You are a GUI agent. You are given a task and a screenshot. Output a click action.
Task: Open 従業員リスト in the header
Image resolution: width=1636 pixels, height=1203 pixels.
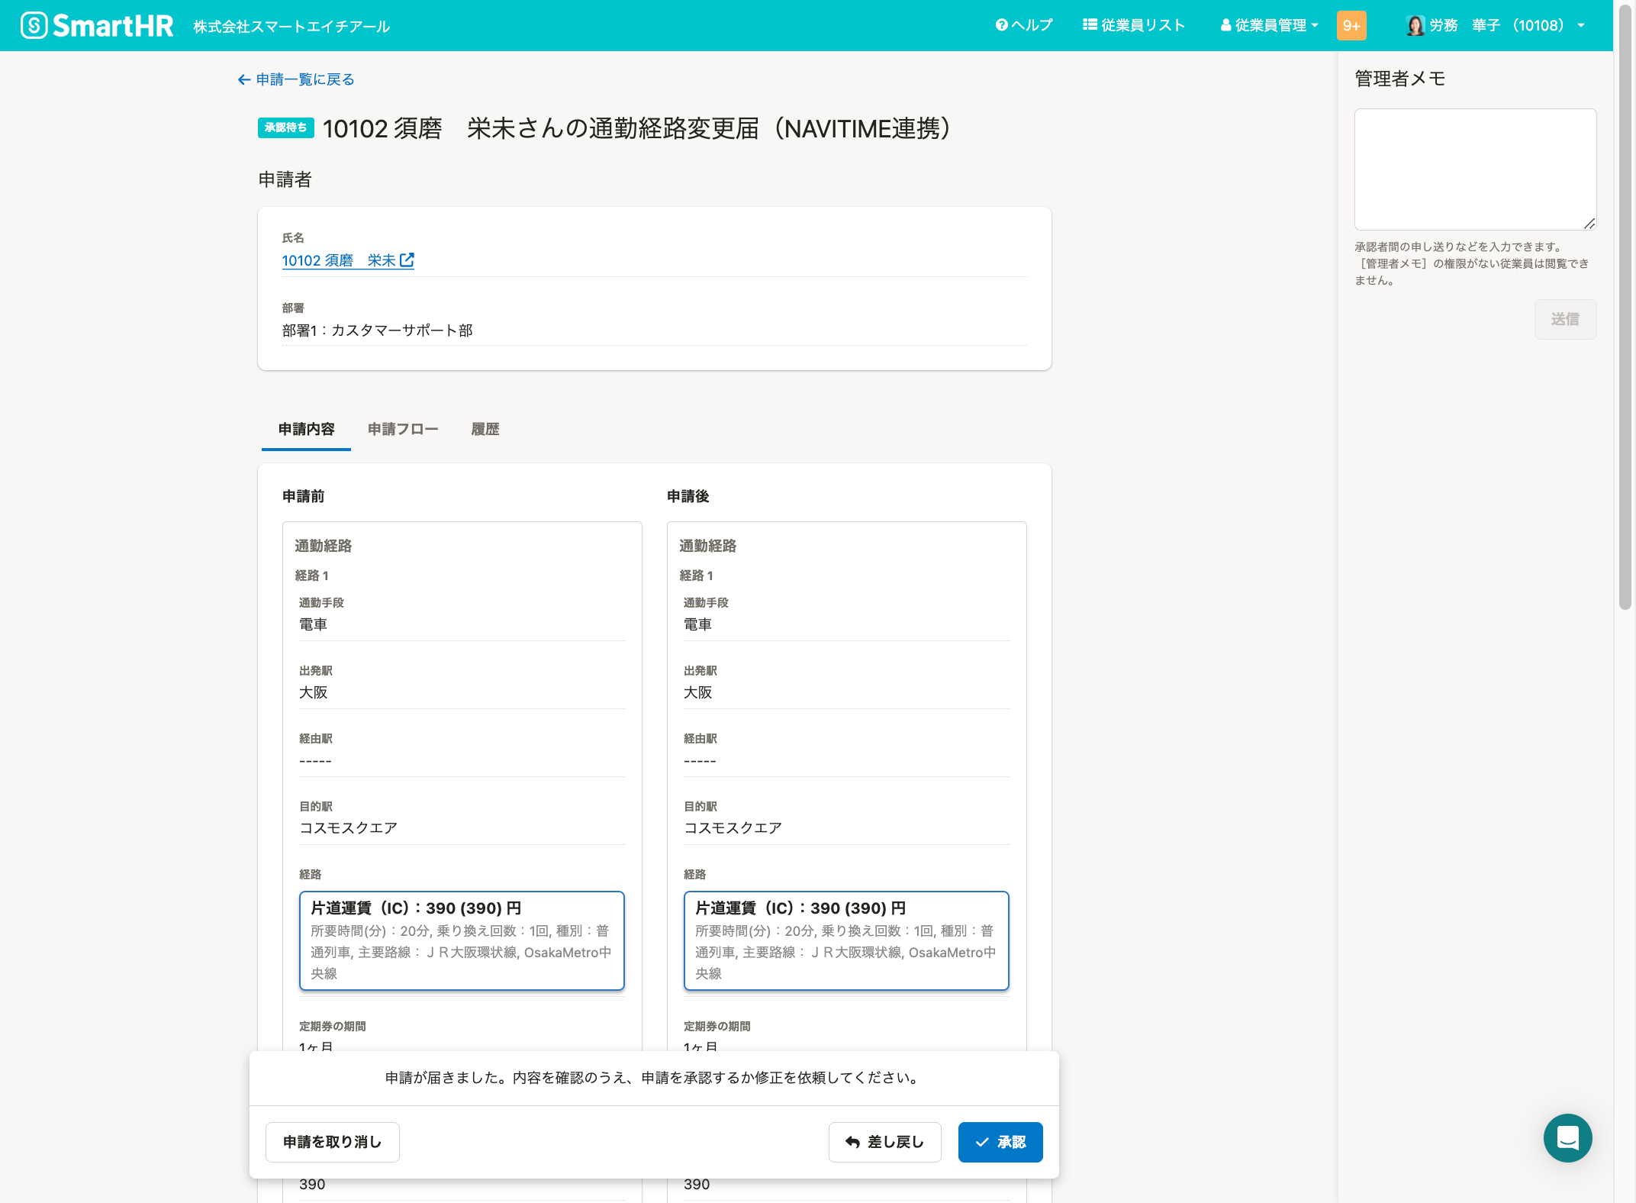tap(1134, 25)
